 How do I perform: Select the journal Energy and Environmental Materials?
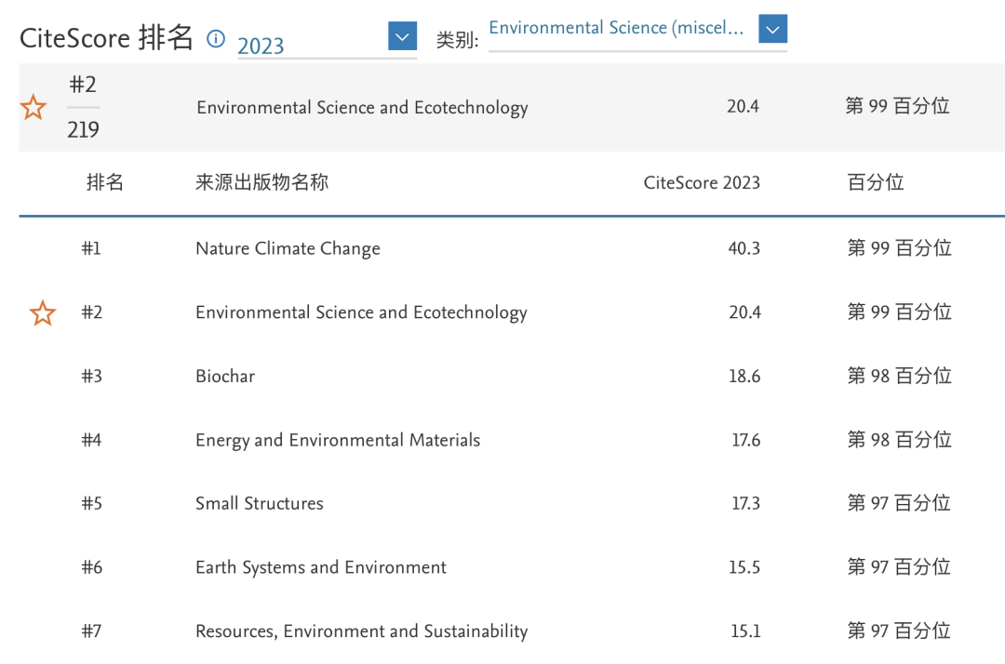click(x=337, y=440)
